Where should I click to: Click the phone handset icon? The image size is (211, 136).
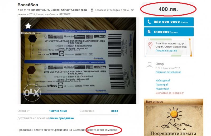149,22
